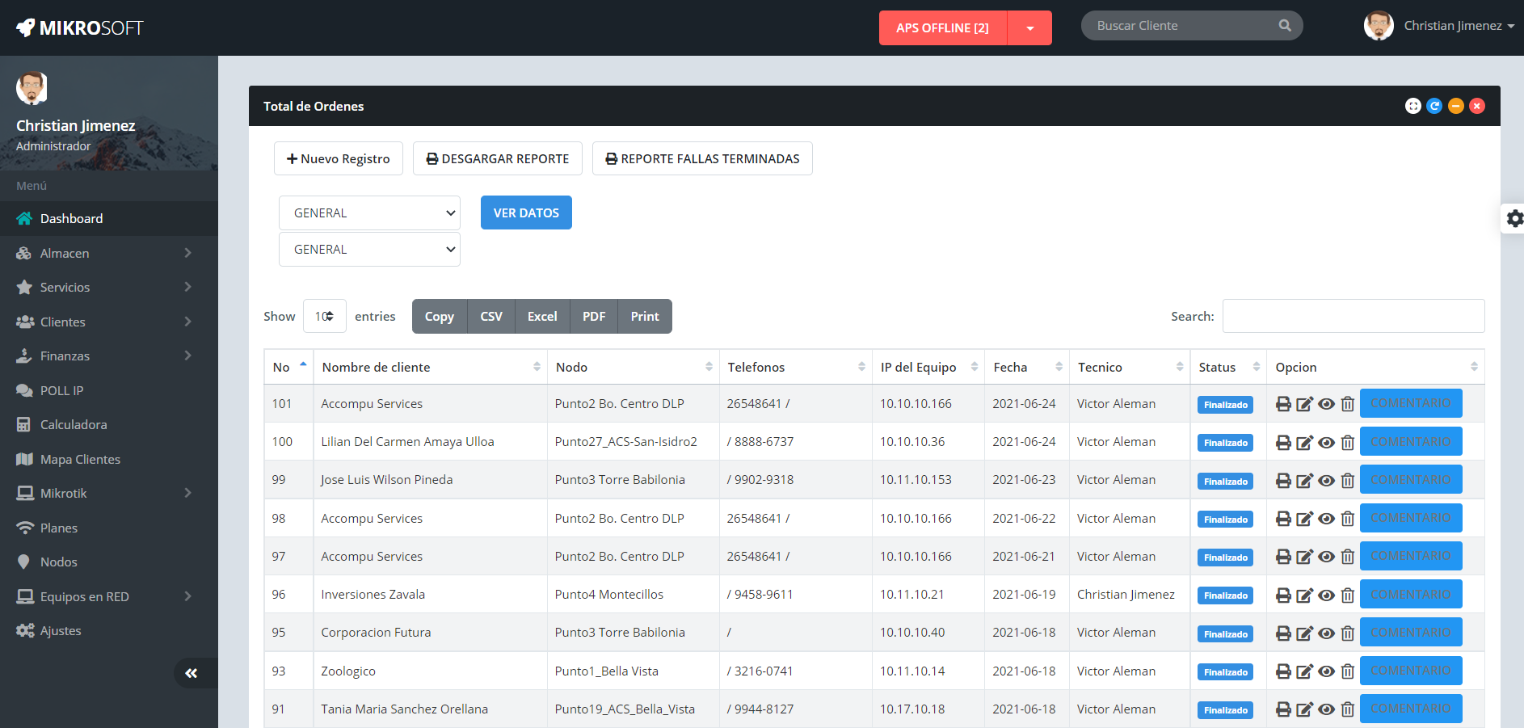View order 91 eye icon
This screenshot has height=728, width=1524.
point(1326,709)
